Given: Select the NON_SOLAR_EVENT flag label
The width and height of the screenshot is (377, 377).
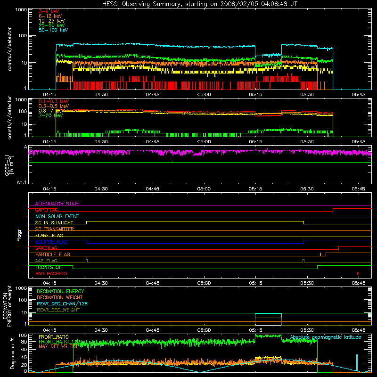Looking at the screenshot, I should pyautogui.click(x=57, y=216).
